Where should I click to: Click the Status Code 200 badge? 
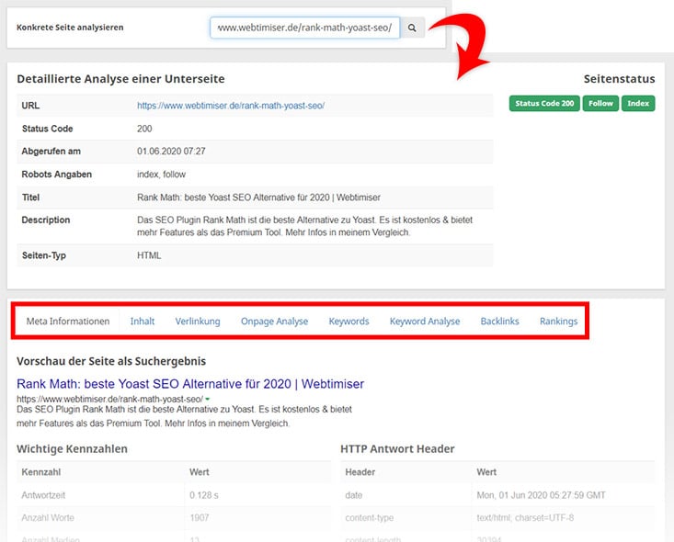click(544, 104)
